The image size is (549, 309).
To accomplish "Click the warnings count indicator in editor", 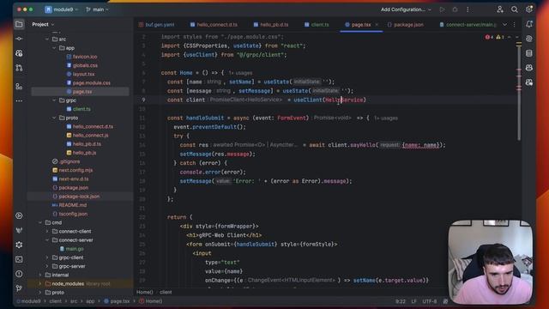I will pyautogui.click(x=500, y=37).
